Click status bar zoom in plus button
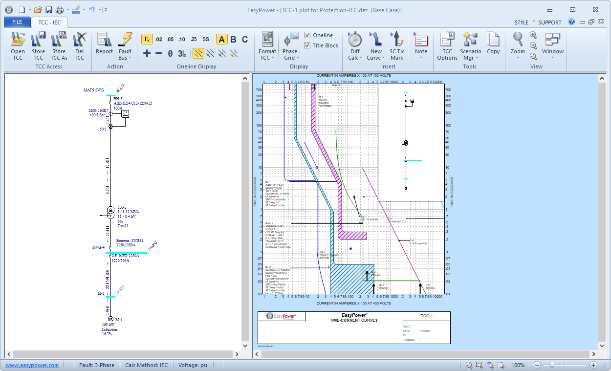This screenshot has height=371, width=611. click(593, 365)
